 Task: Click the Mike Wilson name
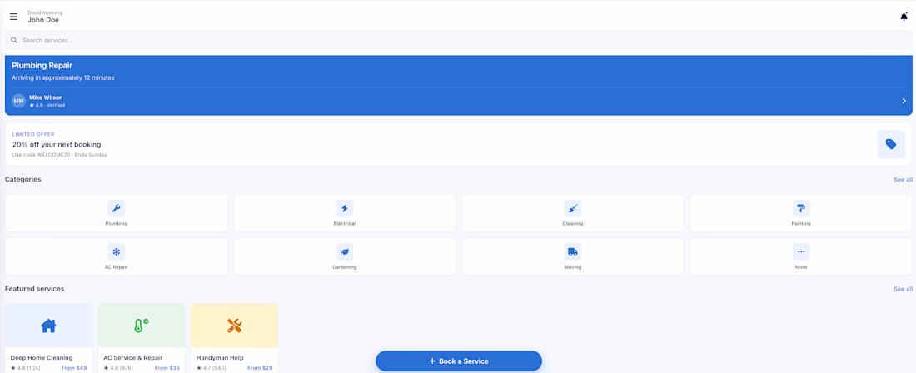click(x=46, y=97)
